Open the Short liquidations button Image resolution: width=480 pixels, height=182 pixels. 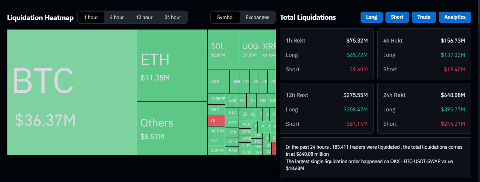coord(397,17)
